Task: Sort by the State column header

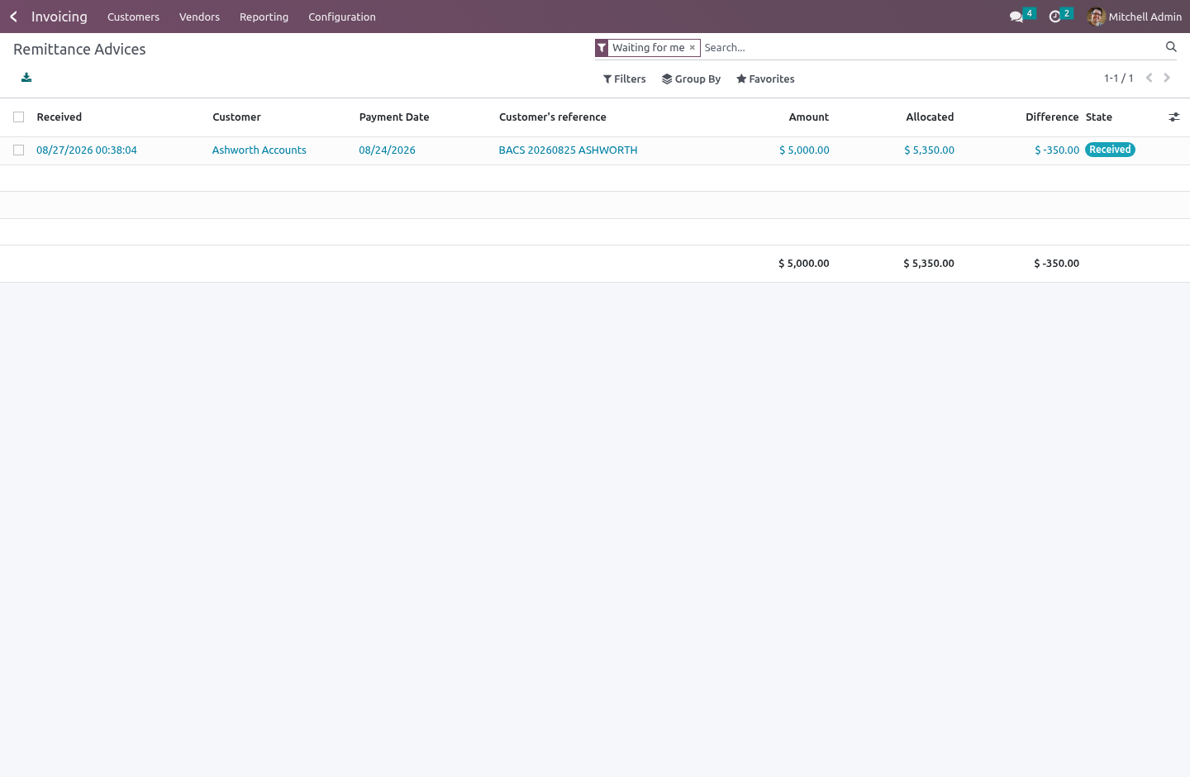Action: pyautogui.click(x=1099, y=117)
